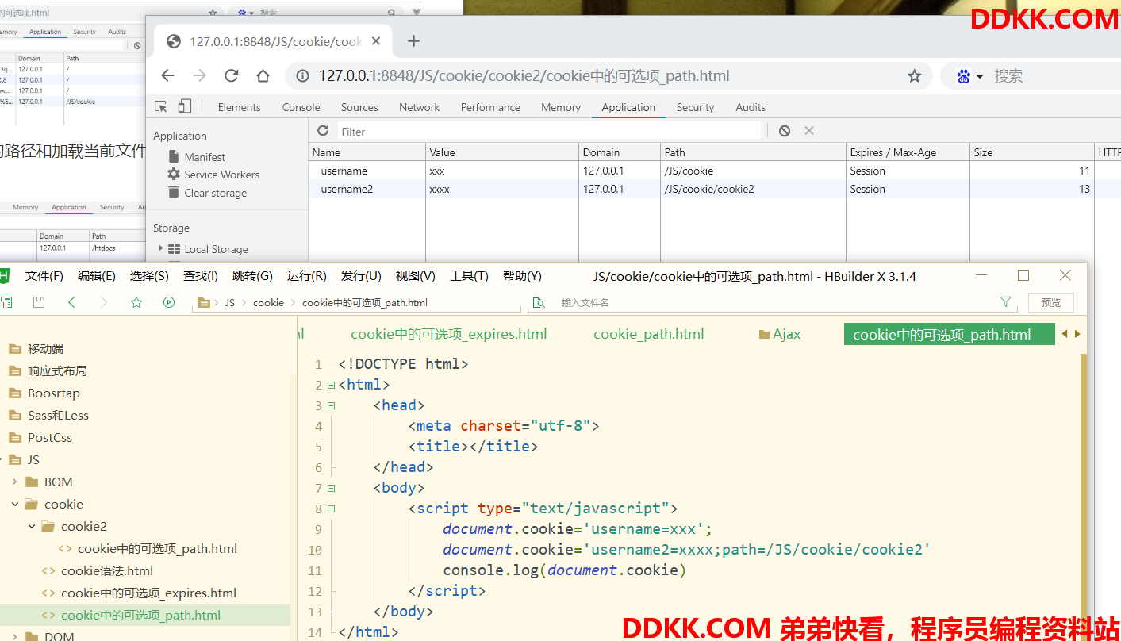This screenshot has height=641, width=1121.
Task: Switch to the Elements tab
Action: [239, 107]
